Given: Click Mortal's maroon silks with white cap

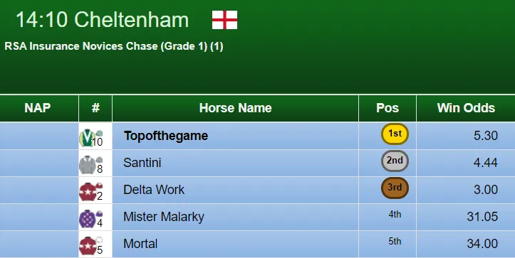Looking at the screenshot, I should (x=91, y=245).
